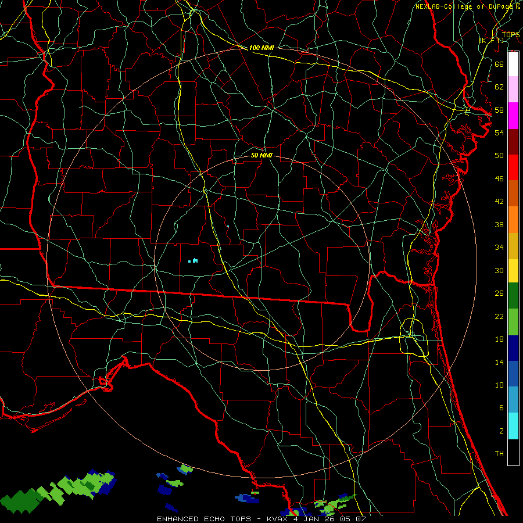Click the legend value "66"
The width and height of the screenshot is (523, 523).
[x=499, y=64]
